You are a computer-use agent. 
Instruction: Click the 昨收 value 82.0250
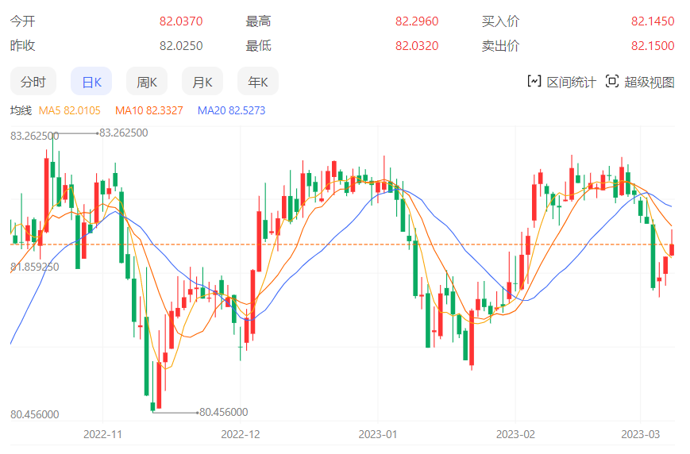tap(181, 46)
